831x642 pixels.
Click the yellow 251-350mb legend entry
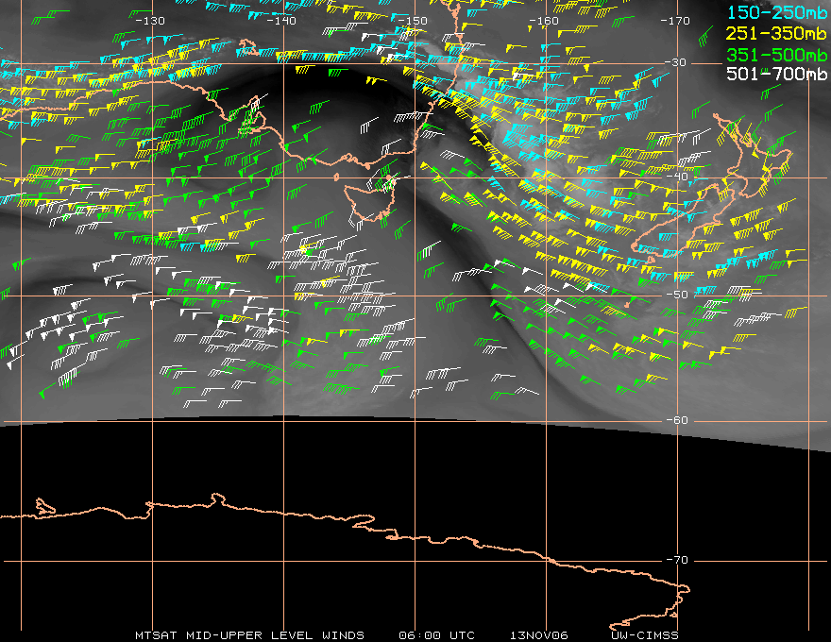pos(776,33)
